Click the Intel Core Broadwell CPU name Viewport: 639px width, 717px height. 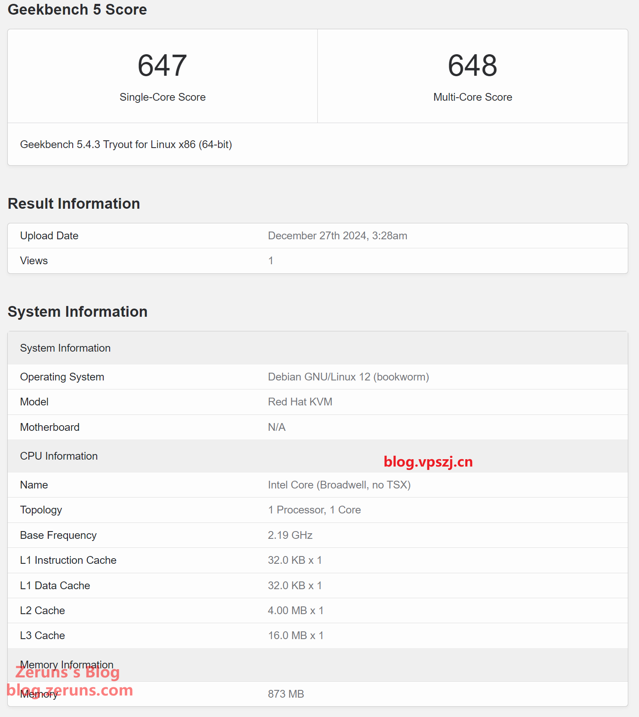pos(339,485)
